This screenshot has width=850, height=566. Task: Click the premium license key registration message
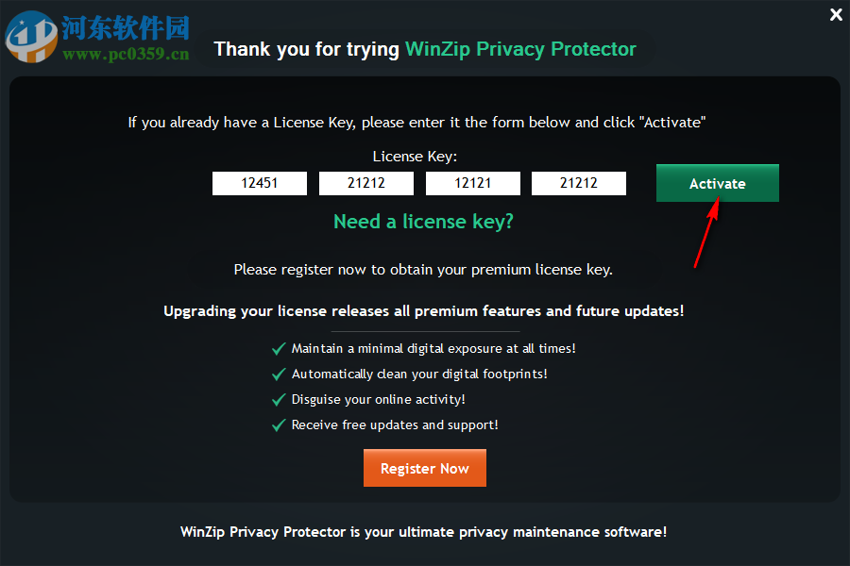423,269
